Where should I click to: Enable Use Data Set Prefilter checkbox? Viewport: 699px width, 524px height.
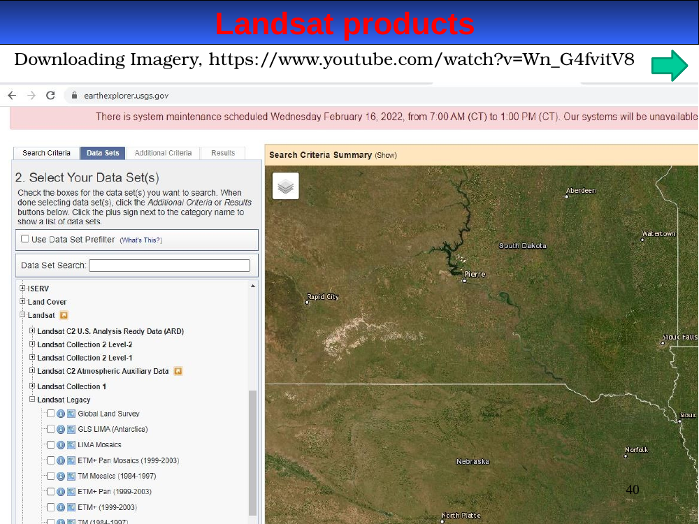tap(25, 239)
